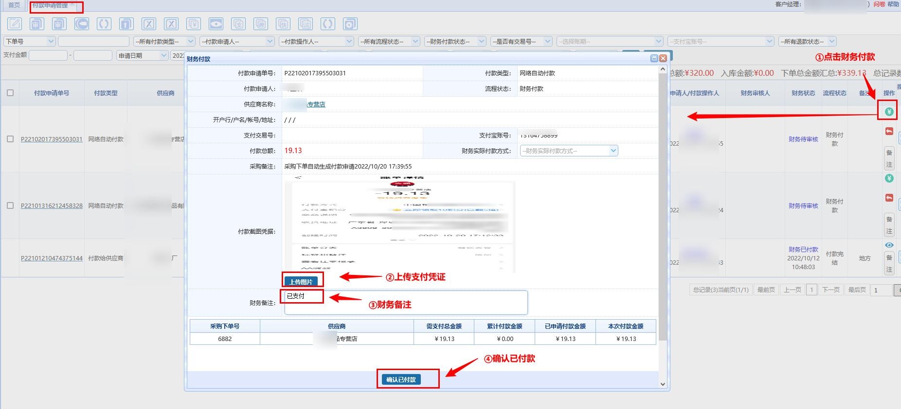Tick the checkbox for order P22102017395503031
Image resolution: width=901 pixels, height=409 pixels.
[10, 139]
